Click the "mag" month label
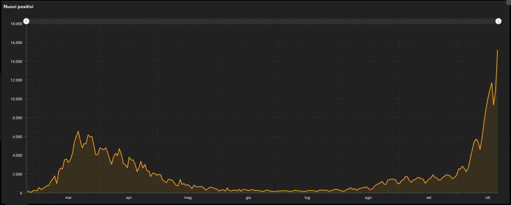This screenshot has width=511, height=205. click(x=188, y=198)
